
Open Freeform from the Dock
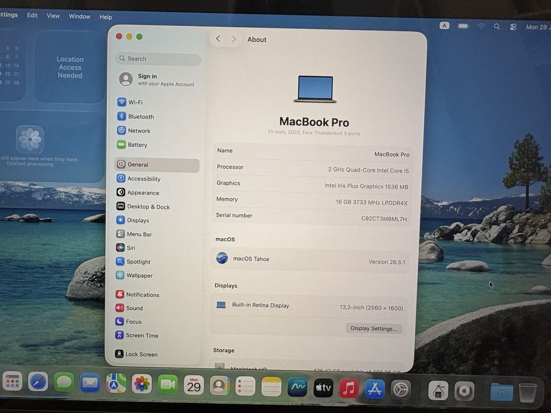297,388
